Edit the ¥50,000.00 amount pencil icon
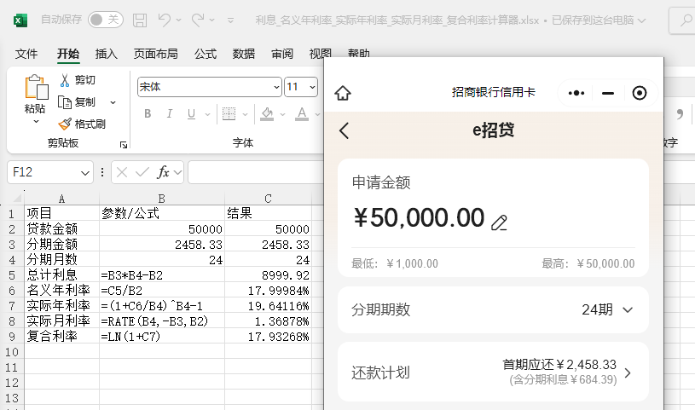Screen dimensions: 695x410 pyautogui.click(x=499, y=222)
